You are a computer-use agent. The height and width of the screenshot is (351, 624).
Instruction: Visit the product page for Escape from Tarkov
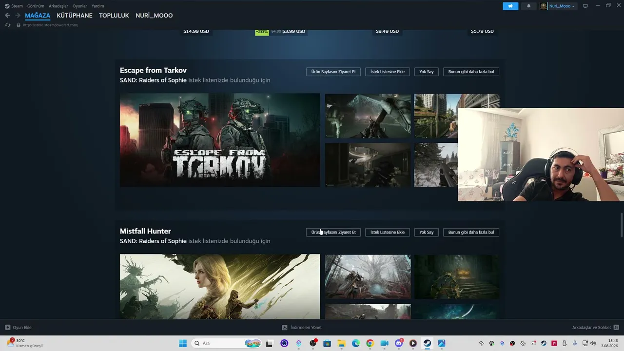point(333,72)
